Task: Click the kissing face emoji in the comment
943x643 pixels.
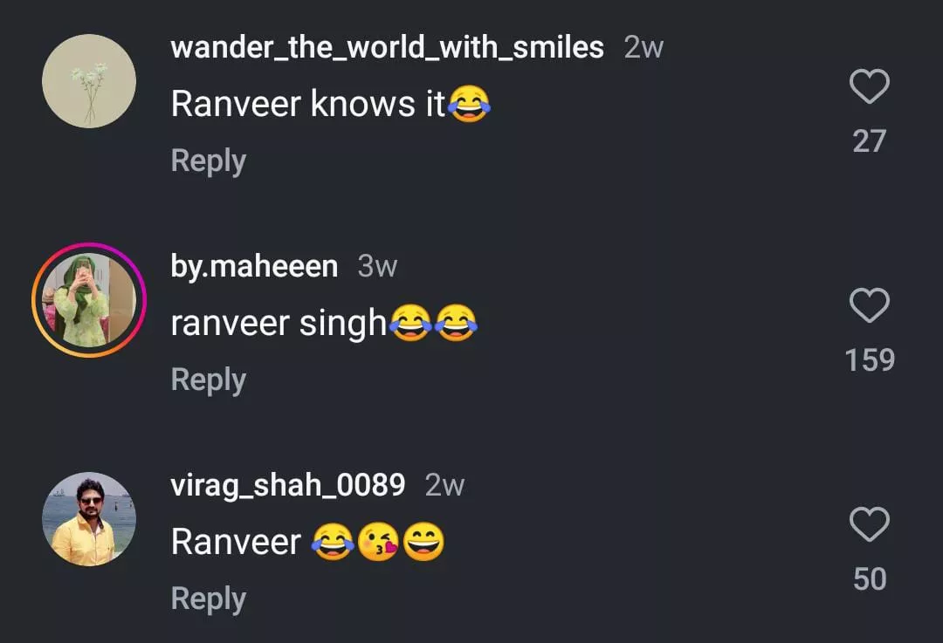Action: click(x=378, y=542)
